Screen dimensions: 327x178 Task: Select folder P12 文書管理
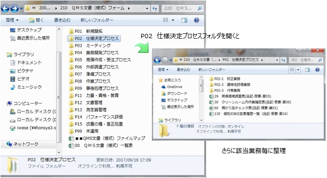(x=86, y=103)
